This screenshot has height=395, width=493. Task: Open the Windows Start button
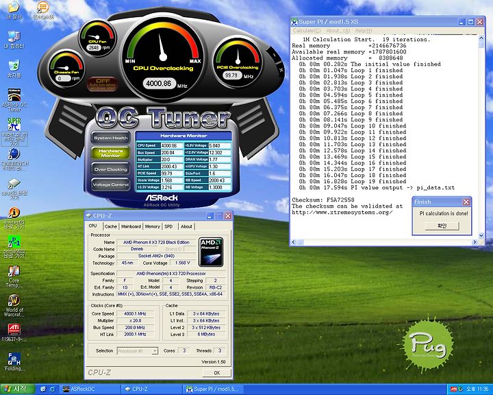click(x=18, y=390)
